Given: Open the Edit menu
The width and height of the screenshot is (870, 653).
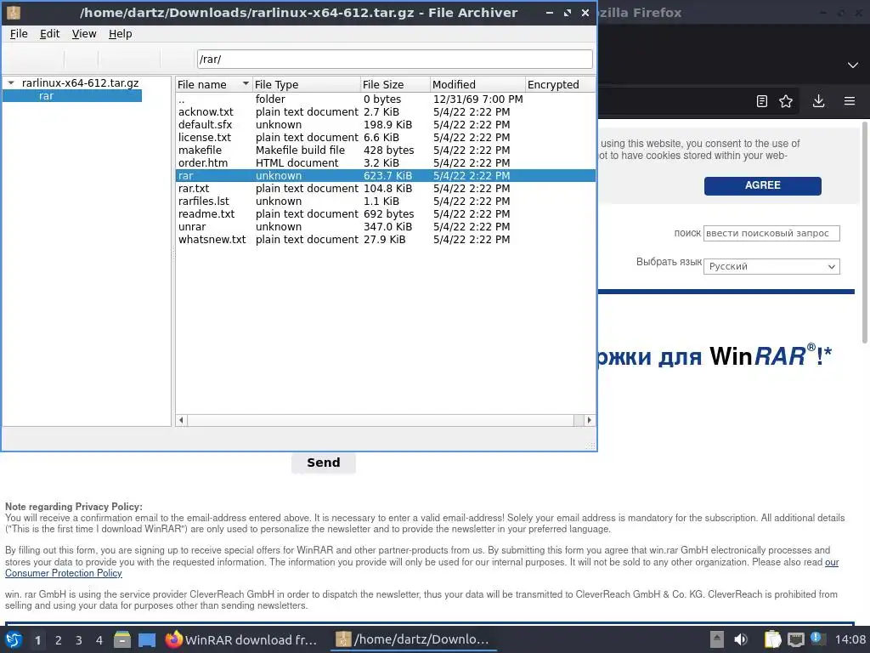Looking at the screenshot, I should tap(49, 34).
